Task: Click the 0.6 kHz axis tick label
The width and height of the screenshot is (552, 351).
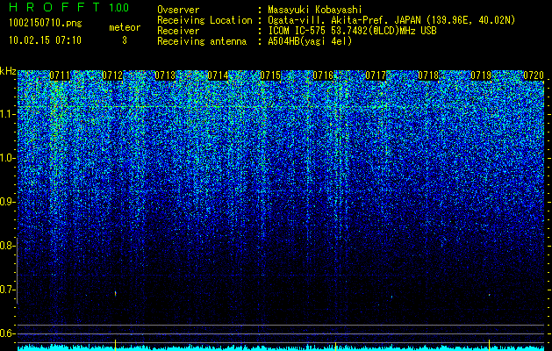Action: click(7, 333)
